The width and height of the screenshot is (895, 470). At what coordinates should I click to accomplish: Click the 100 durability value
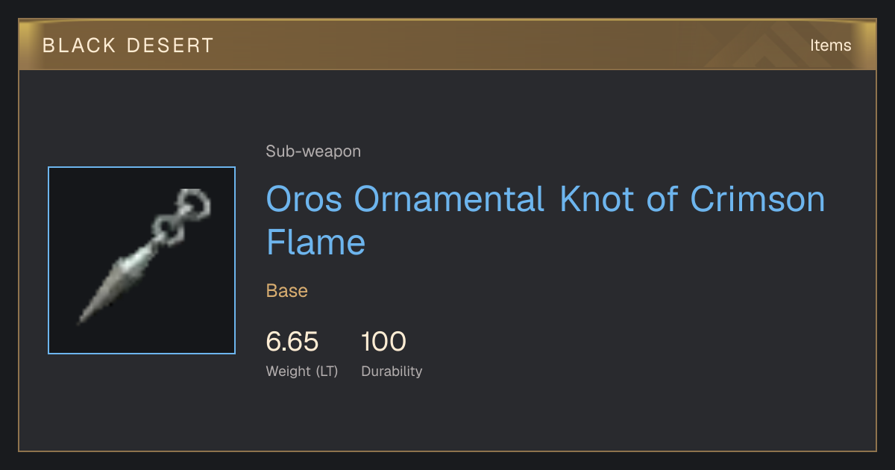[x=383, y=342]
